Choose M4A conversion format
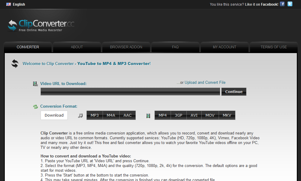 (x=111, y=115)
